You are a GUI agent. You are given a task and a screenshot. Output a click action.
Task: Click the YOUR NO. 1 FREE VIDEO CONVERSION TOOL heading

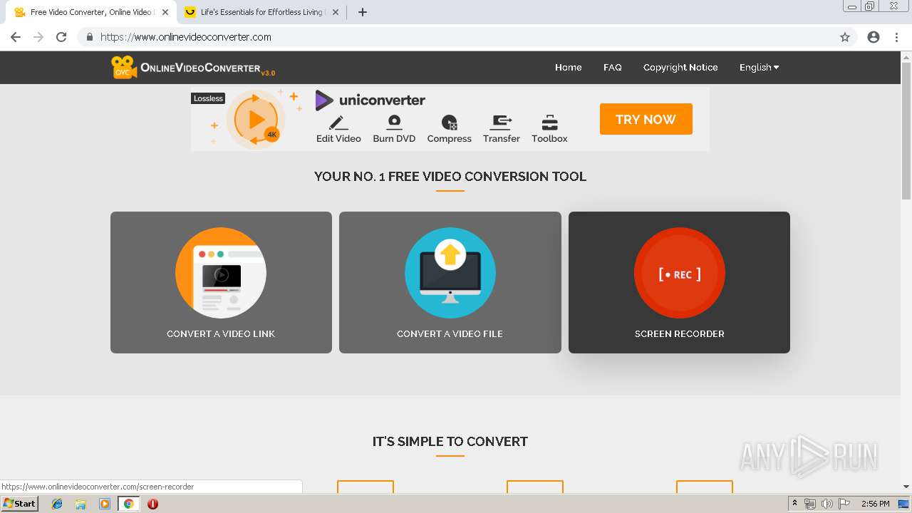pyautogui.click(x=450, y=177)
